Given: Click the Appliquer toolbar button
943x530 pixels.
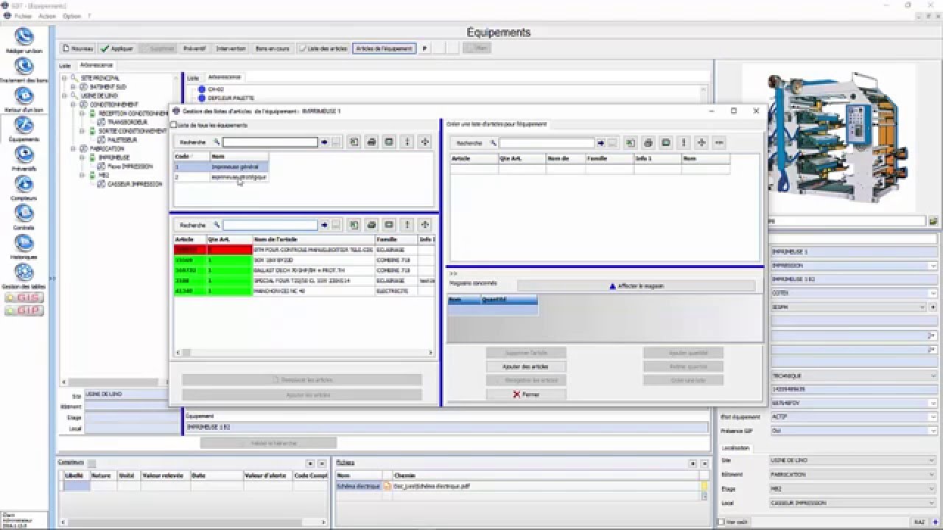Looking at the screenshot, I should 118,49.
